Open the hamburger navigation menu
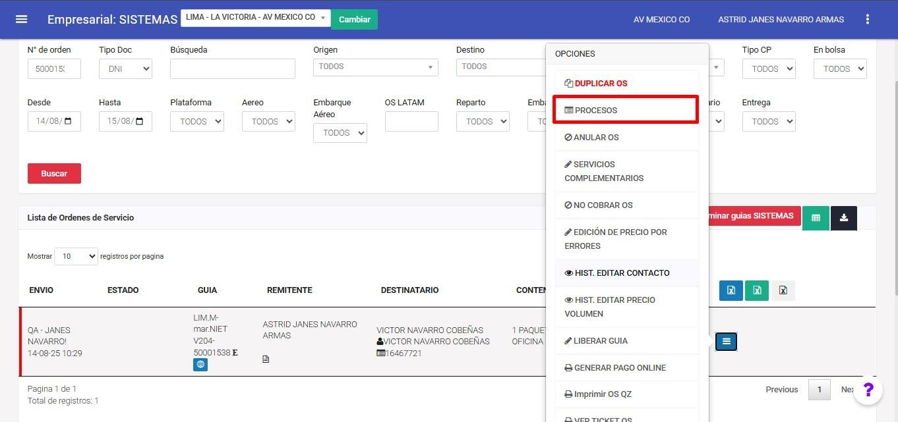 [21, 19]
